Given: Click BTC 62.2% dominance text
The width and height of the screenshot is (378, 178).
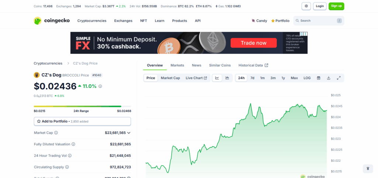Looking at the screenshot, I should point(186,6).
